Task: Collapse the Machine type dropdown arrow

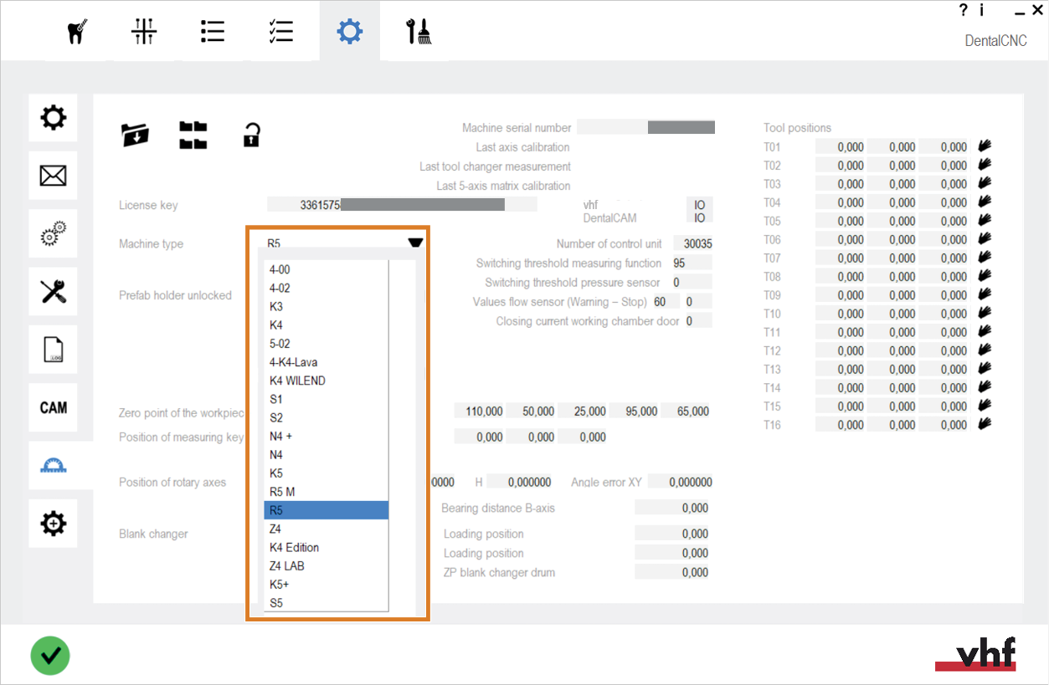Action: pos(415,243)
